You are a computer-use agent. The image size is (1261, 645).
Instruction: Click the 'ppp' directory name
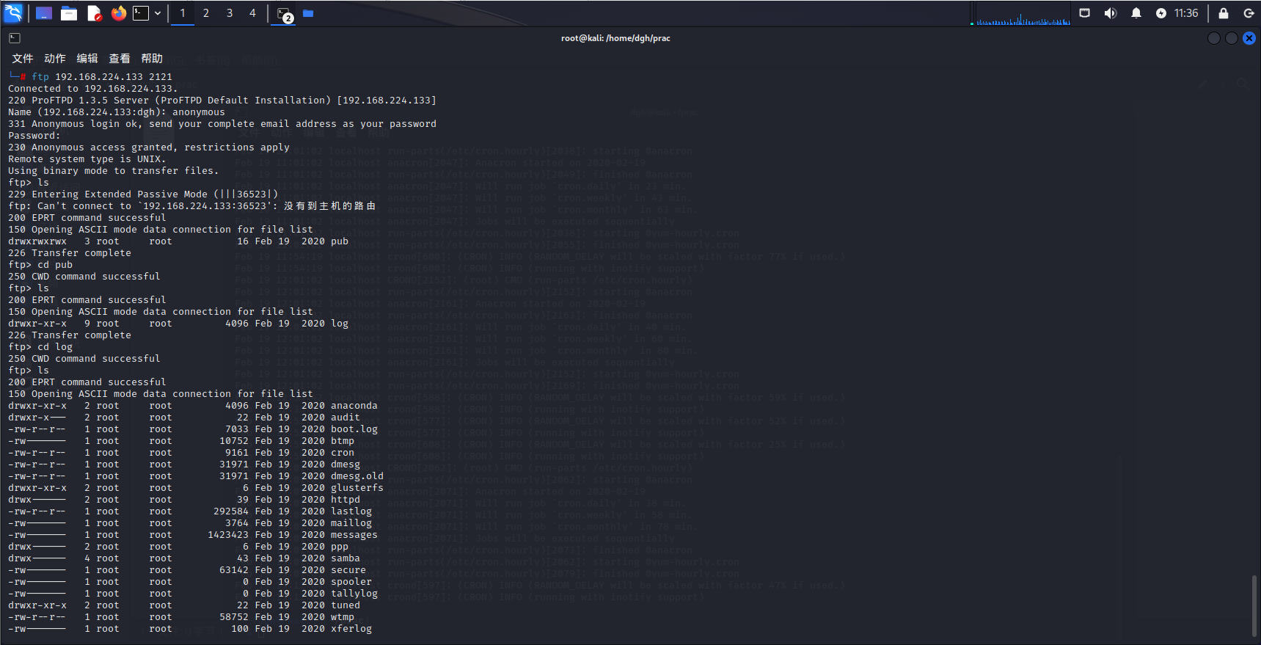tap(340, 547)
